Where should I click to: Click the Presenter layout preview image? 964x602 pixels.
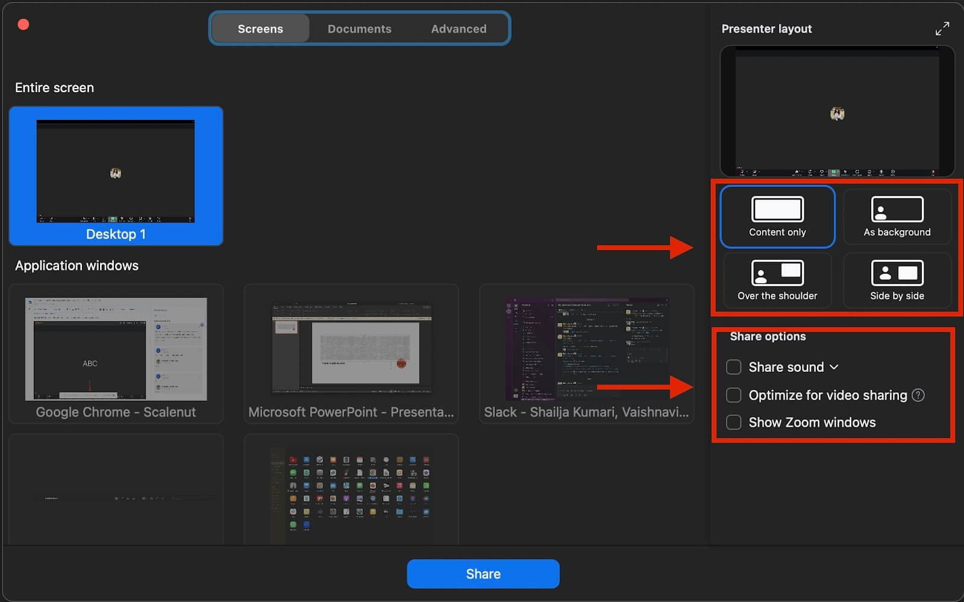(x=837, y=111)
